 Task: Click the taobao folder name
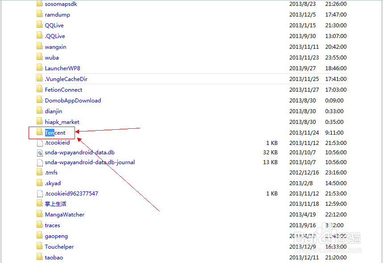click(54, 258)
